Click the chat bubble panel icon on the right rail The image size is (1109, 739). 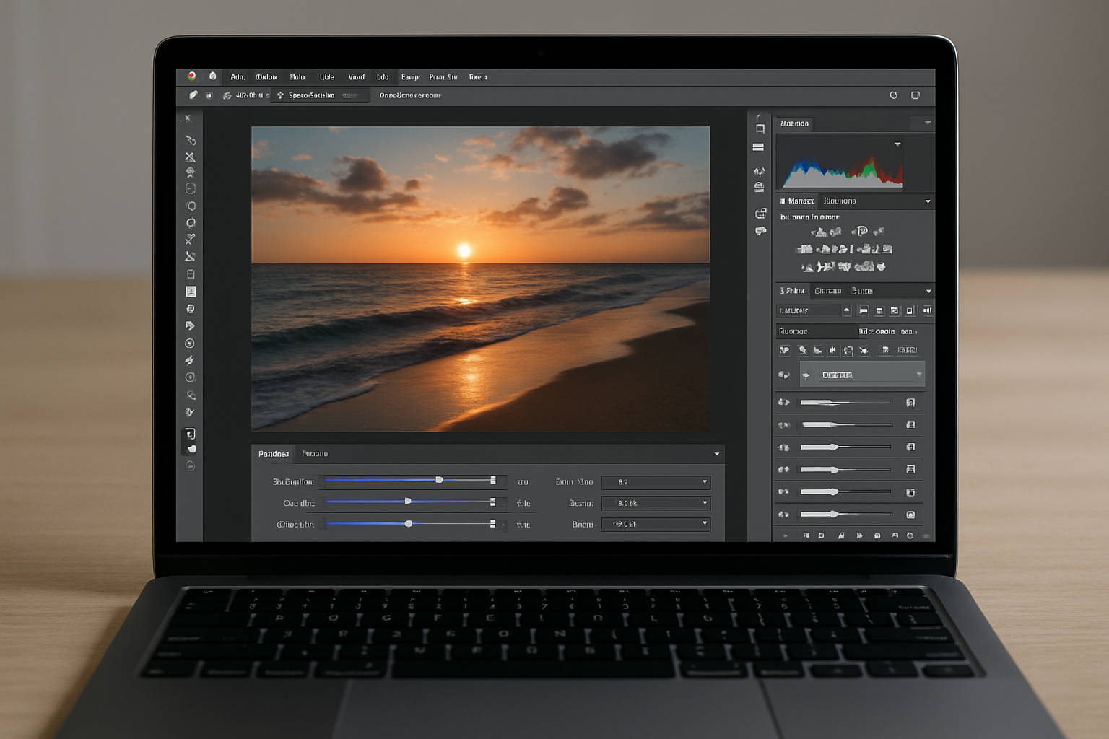(x=760, y=229)
